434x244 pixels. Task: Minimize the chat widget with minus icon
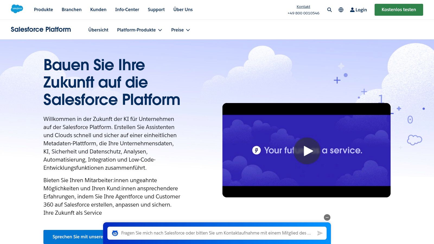click(327, 217)
